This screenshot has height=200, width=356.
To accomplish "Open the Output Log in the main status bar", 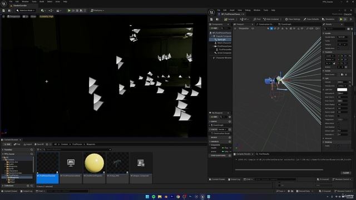I will (x=26, y=191).
